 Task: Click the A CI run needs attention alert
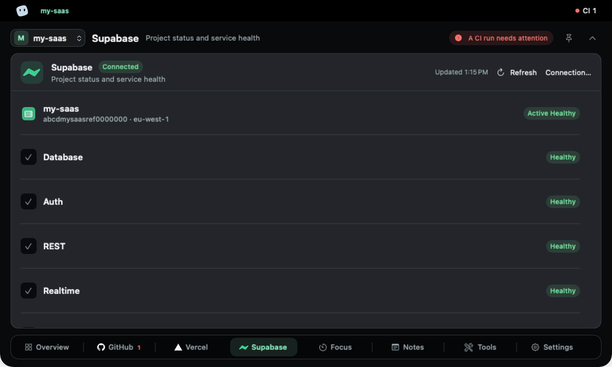click(501, 38)
